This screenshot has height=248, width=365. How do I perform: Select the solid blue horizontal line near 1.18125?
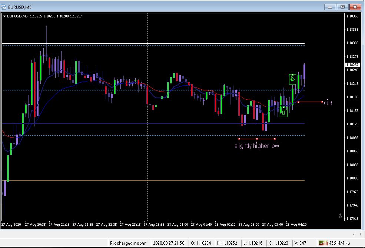click(153, 123)
